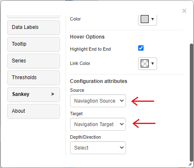Open the Source dropdown
The image size is (194, 168).
click(98, 101)
